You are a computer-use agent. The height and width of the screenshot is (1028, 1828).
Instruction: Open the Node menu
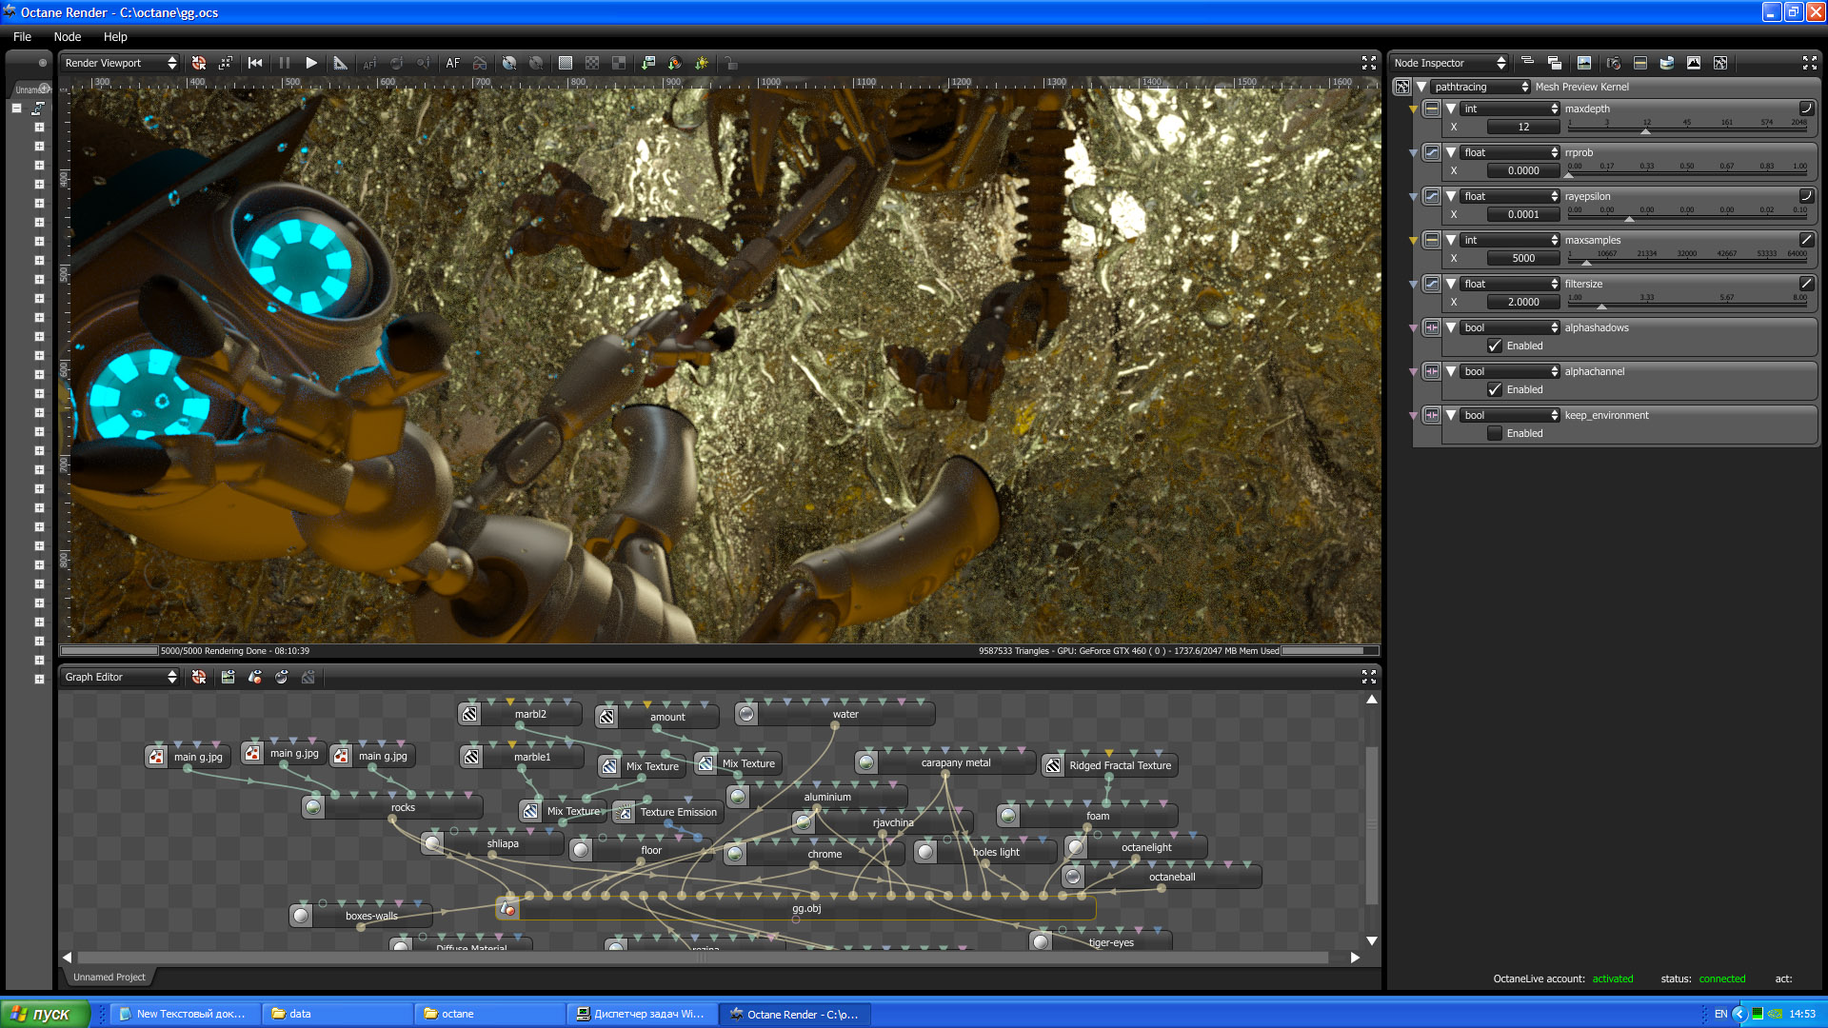pyautogui.click(x=67, y=36)
